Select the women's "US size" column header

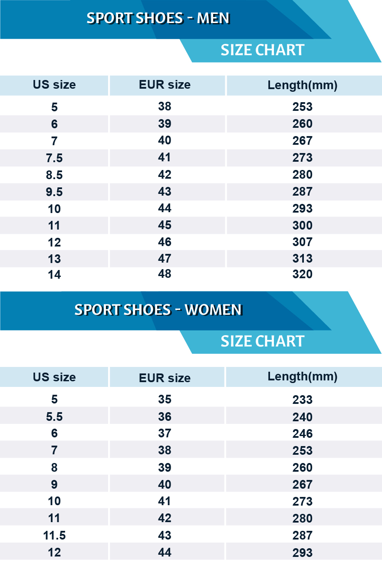54,377
